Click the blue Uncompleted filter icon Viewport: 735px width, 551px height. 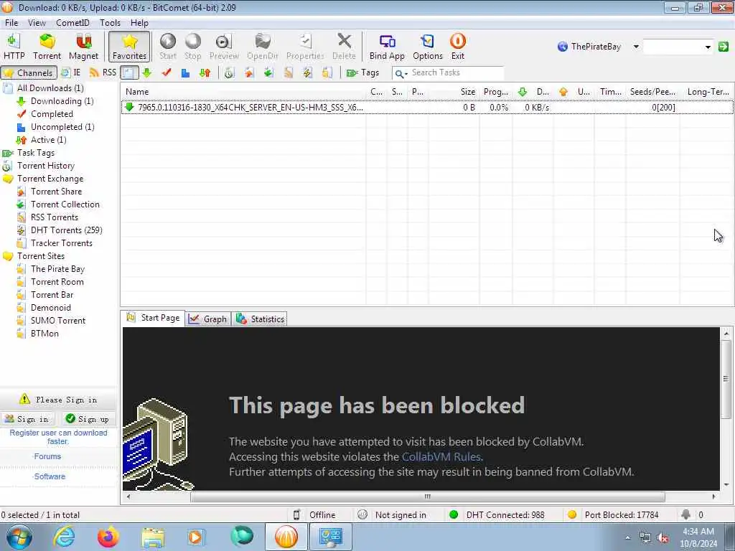point(185,72)
